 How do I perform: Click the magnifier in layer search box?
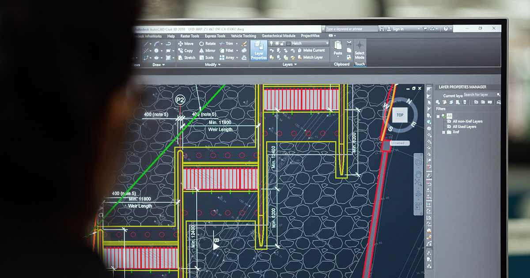tap(499, 95)
